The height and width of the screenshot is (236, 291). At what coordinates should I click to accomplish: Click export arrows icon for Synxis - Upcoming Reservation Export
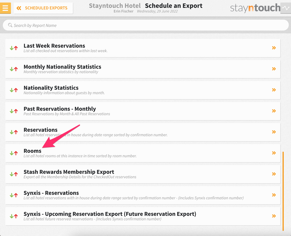click(x=14, y=216)
